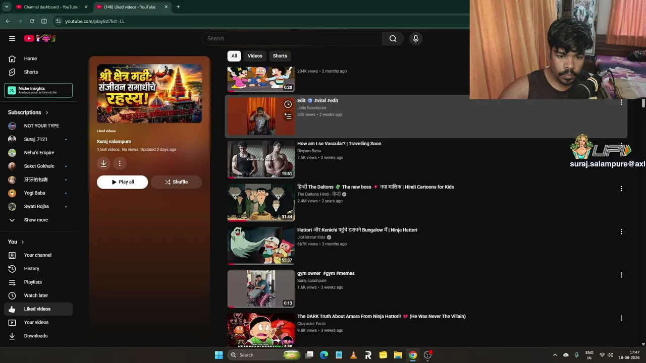Add the Edit #viral video to queue
The width and height of the screenshot is (646, 363).
click(x=288, y=116)
